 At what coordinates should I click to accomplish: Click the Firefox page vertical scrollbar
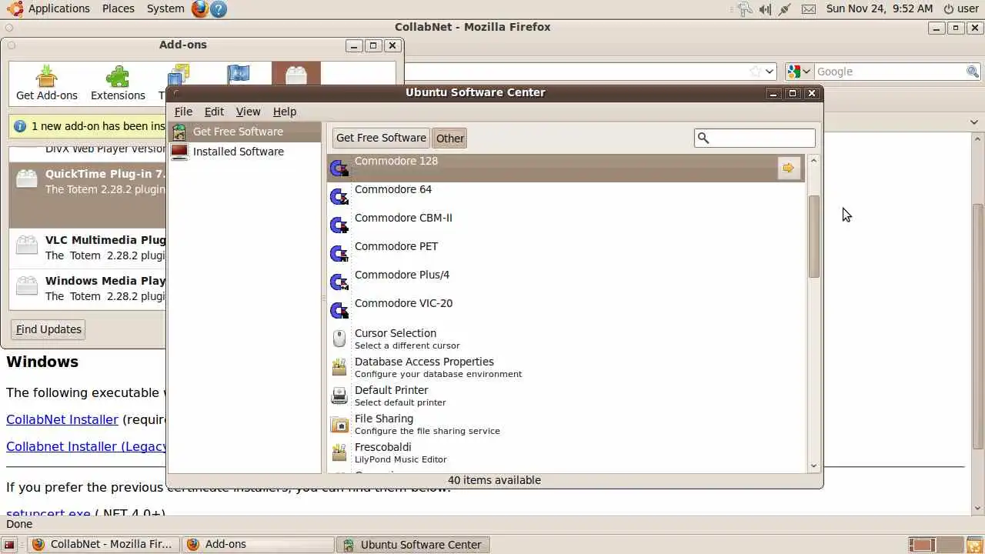[x=978, y=326]
